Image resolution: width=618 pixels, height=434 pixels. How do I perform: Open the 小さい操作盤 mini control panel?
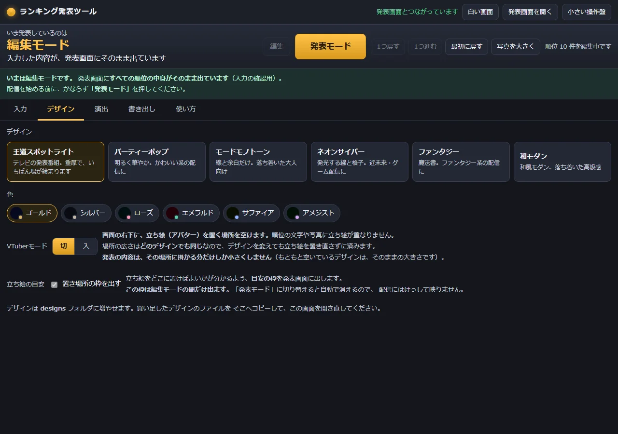pyautogui.click(x=587, y=12)
